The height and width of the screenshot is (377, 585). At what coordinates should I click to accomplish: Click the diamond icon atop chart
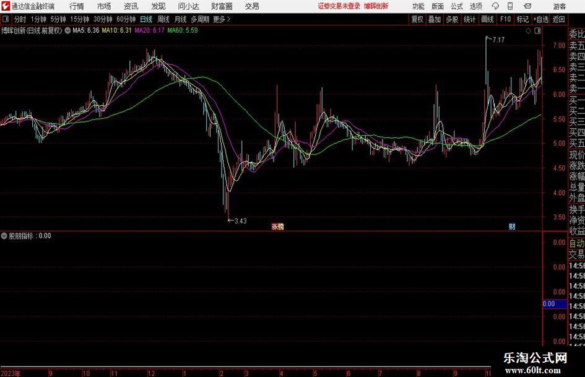coord(528,31)
